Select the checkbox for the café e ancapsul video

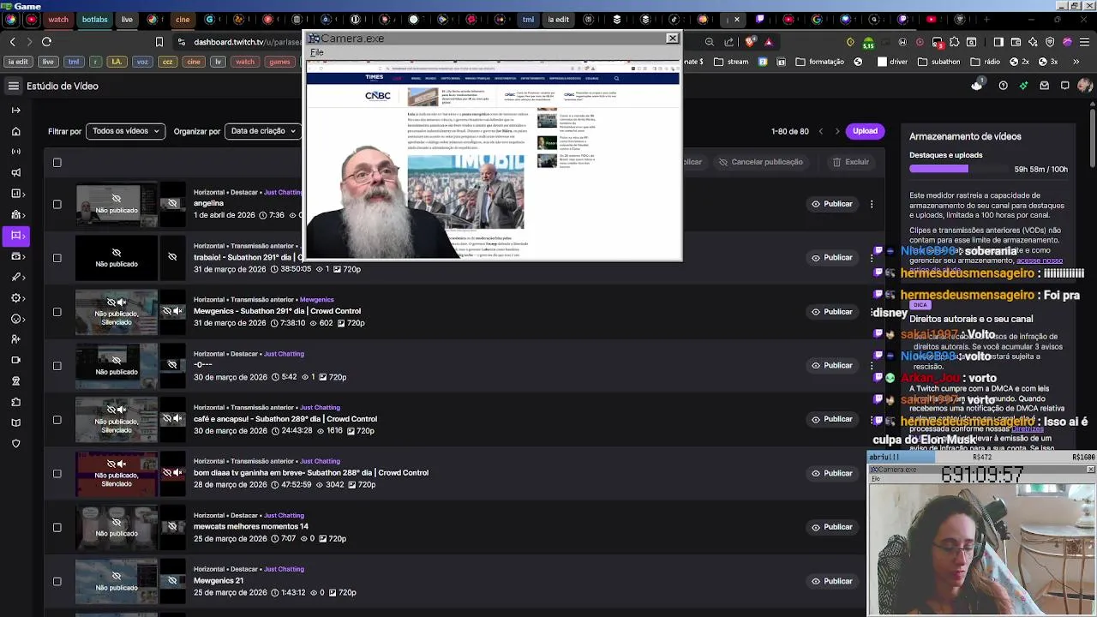point(57,419)
